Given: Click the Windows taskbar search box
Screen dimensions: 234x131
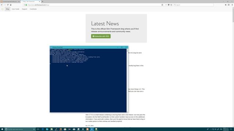Looking at the screenshot, I should pyautogui.click(x=20, y=129).
